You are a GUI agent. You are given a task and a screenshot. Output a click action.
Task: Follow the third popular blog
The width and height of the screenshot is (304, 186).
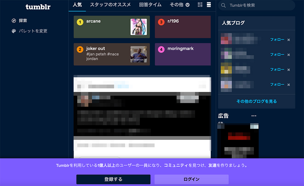[277, 70]
